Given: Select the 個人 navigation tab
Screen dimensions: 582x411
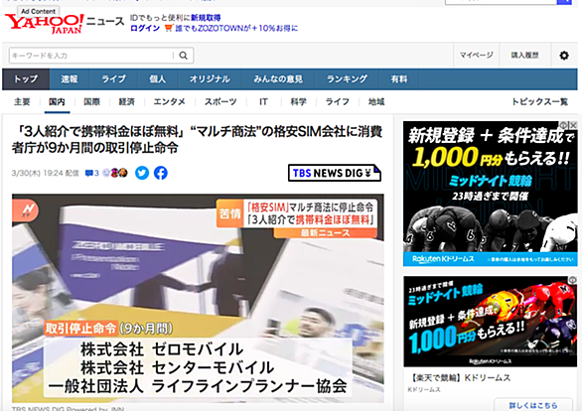Looking at the screenshot, I should point(158,79).
